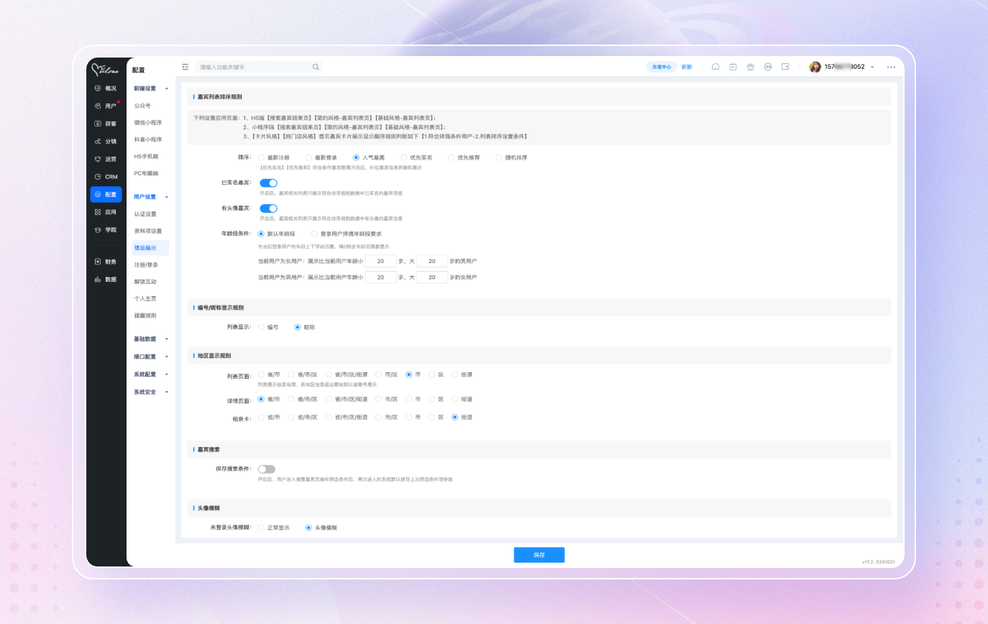The image size is (988, 624).
Task: Select 随机排序 sort order
Action: click(511, 157)
